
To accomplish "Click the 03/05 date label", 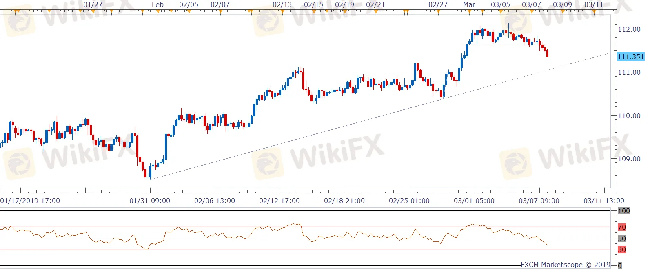I will (501, 4).
